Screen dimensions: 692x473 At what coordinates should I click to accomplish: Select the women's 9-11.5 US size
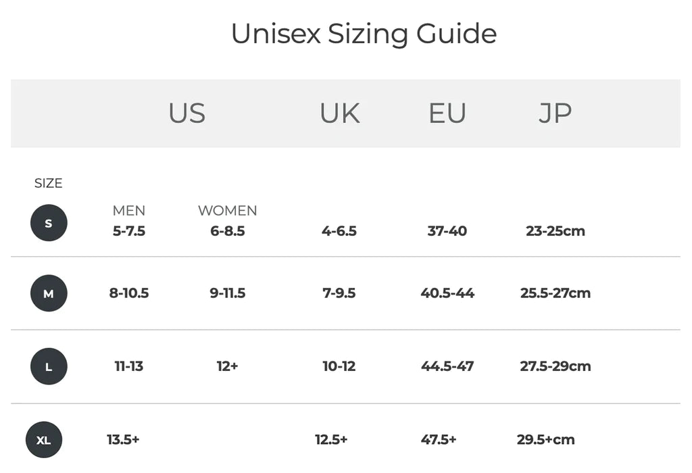[228, 293]
